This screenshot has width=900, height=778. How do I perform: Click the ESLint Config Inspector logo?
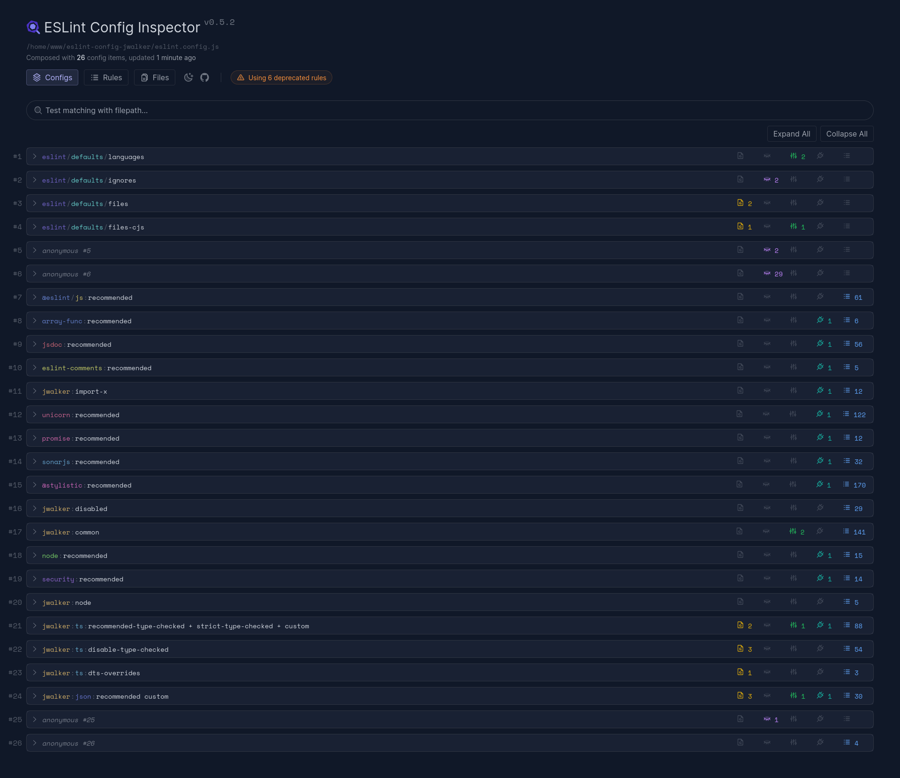pyautogui.click(x=33, y=27)
